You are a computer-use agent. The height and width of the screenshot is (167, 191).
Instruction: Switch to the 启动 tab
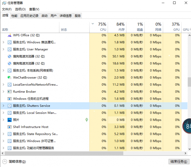pos(44,16)
